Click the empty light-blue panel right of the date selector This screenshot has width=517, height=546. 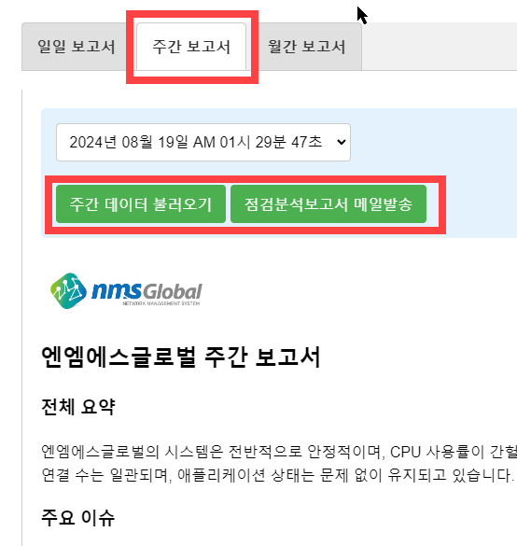pos(433,142)
